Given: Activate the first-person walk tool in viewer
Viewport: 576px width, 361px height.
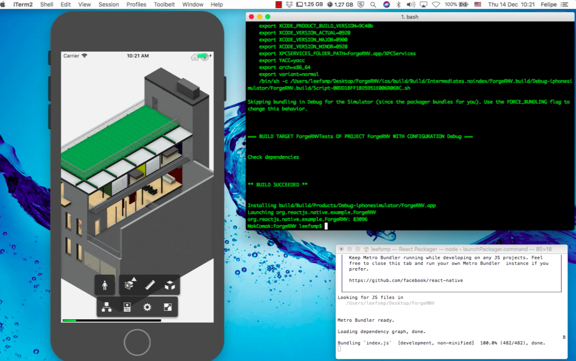Looking at the screenshot, I should 105,285.
